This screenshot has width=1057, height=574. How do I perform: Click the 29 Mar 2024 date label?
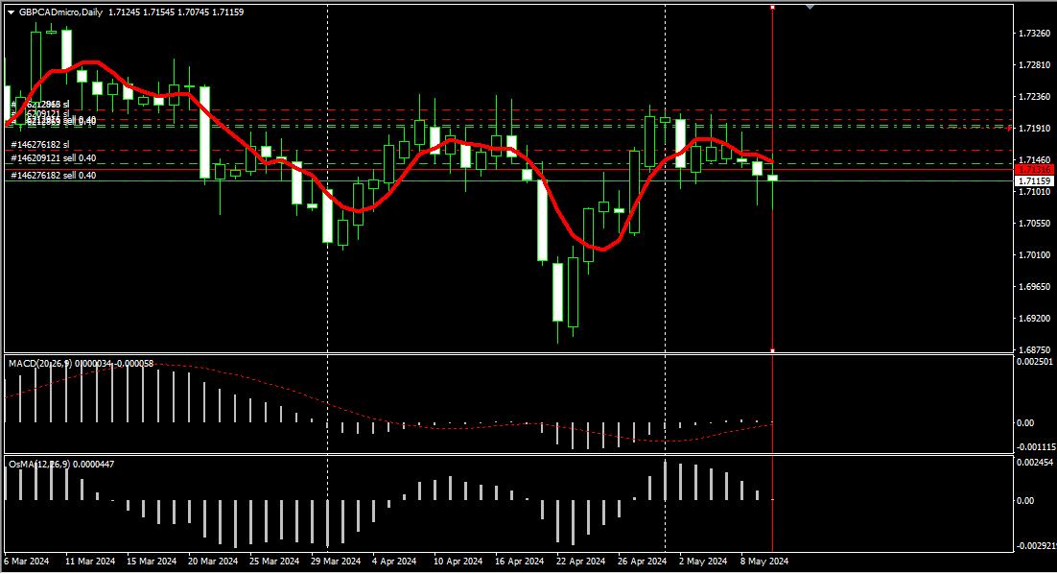click(x=336, y=562)
